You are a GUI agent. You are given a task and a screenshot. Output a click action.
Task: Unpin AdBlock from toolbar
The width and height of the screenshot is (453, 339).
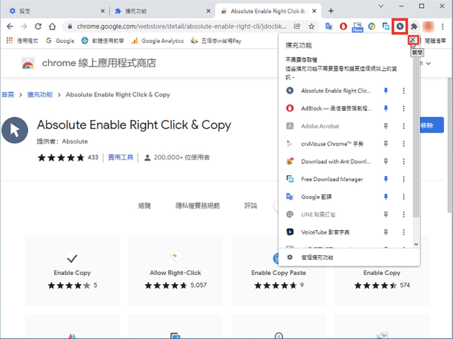386,108
